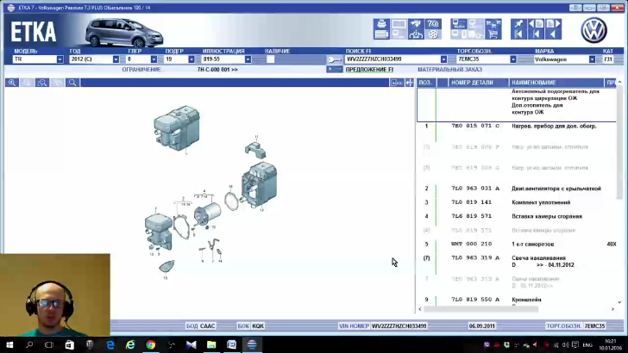Image resolution: width=628 pixels, height=353 pixels.
Task: Click the parts list horizontal scrollbar
Action: [x=480, y=308]
